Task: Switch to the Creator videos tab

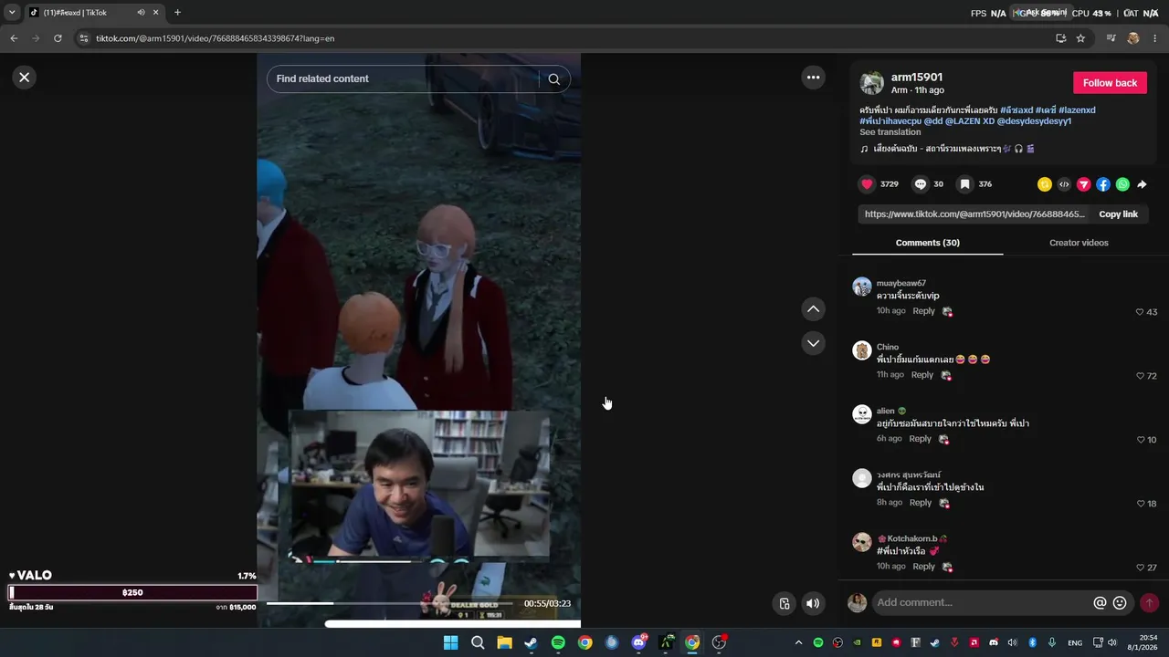Action: 1079,243
